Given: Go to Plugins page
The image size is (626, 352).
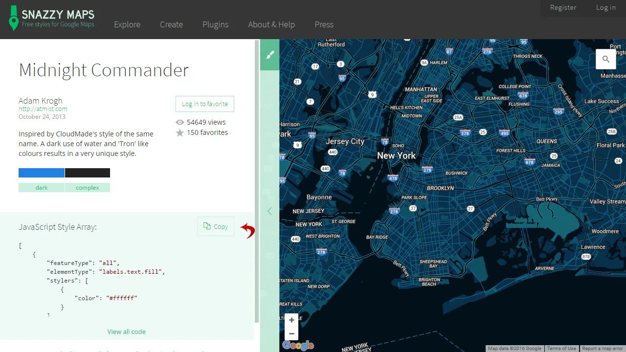Looking at the screenshot, I should [216, 24].
